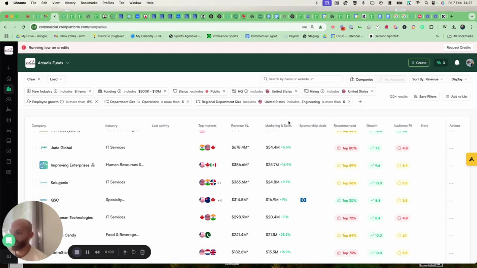Pause the screen recording
This screenshot has width=477, height=268.
click(87, 252)
